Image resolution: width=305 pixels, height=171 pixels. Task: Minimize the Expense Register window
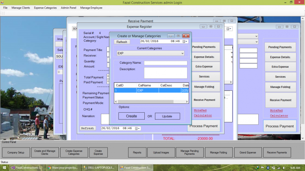(203, 27)
